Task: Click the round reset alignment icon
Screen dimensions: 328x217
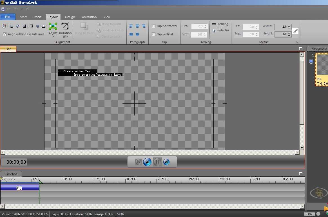Action: coord(4,26)
